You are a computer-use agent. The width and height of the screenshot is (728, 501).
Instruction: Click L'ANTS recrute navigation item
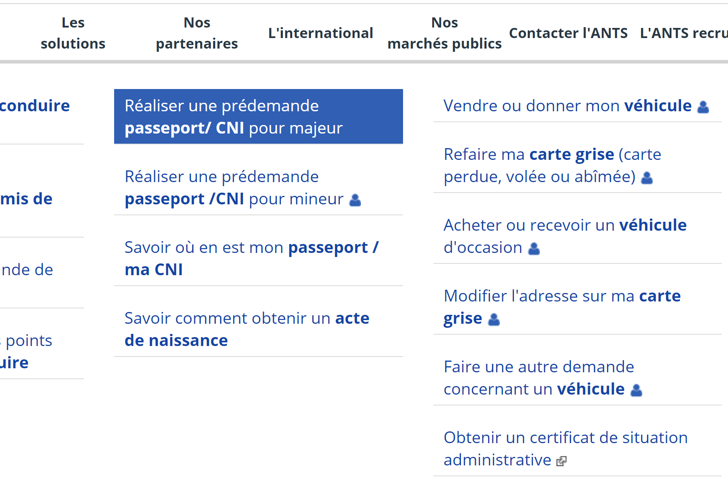[684, 33]
